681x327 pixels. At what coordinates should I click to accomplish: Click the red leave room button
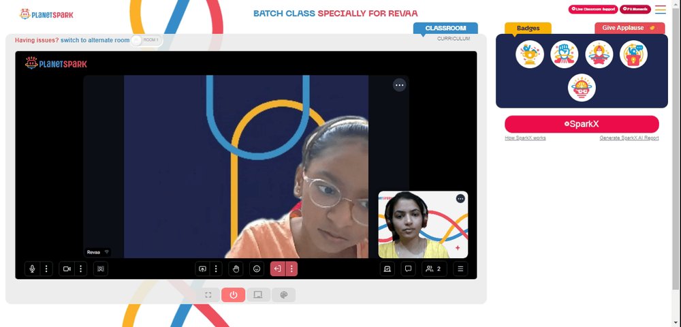[278, 269]
